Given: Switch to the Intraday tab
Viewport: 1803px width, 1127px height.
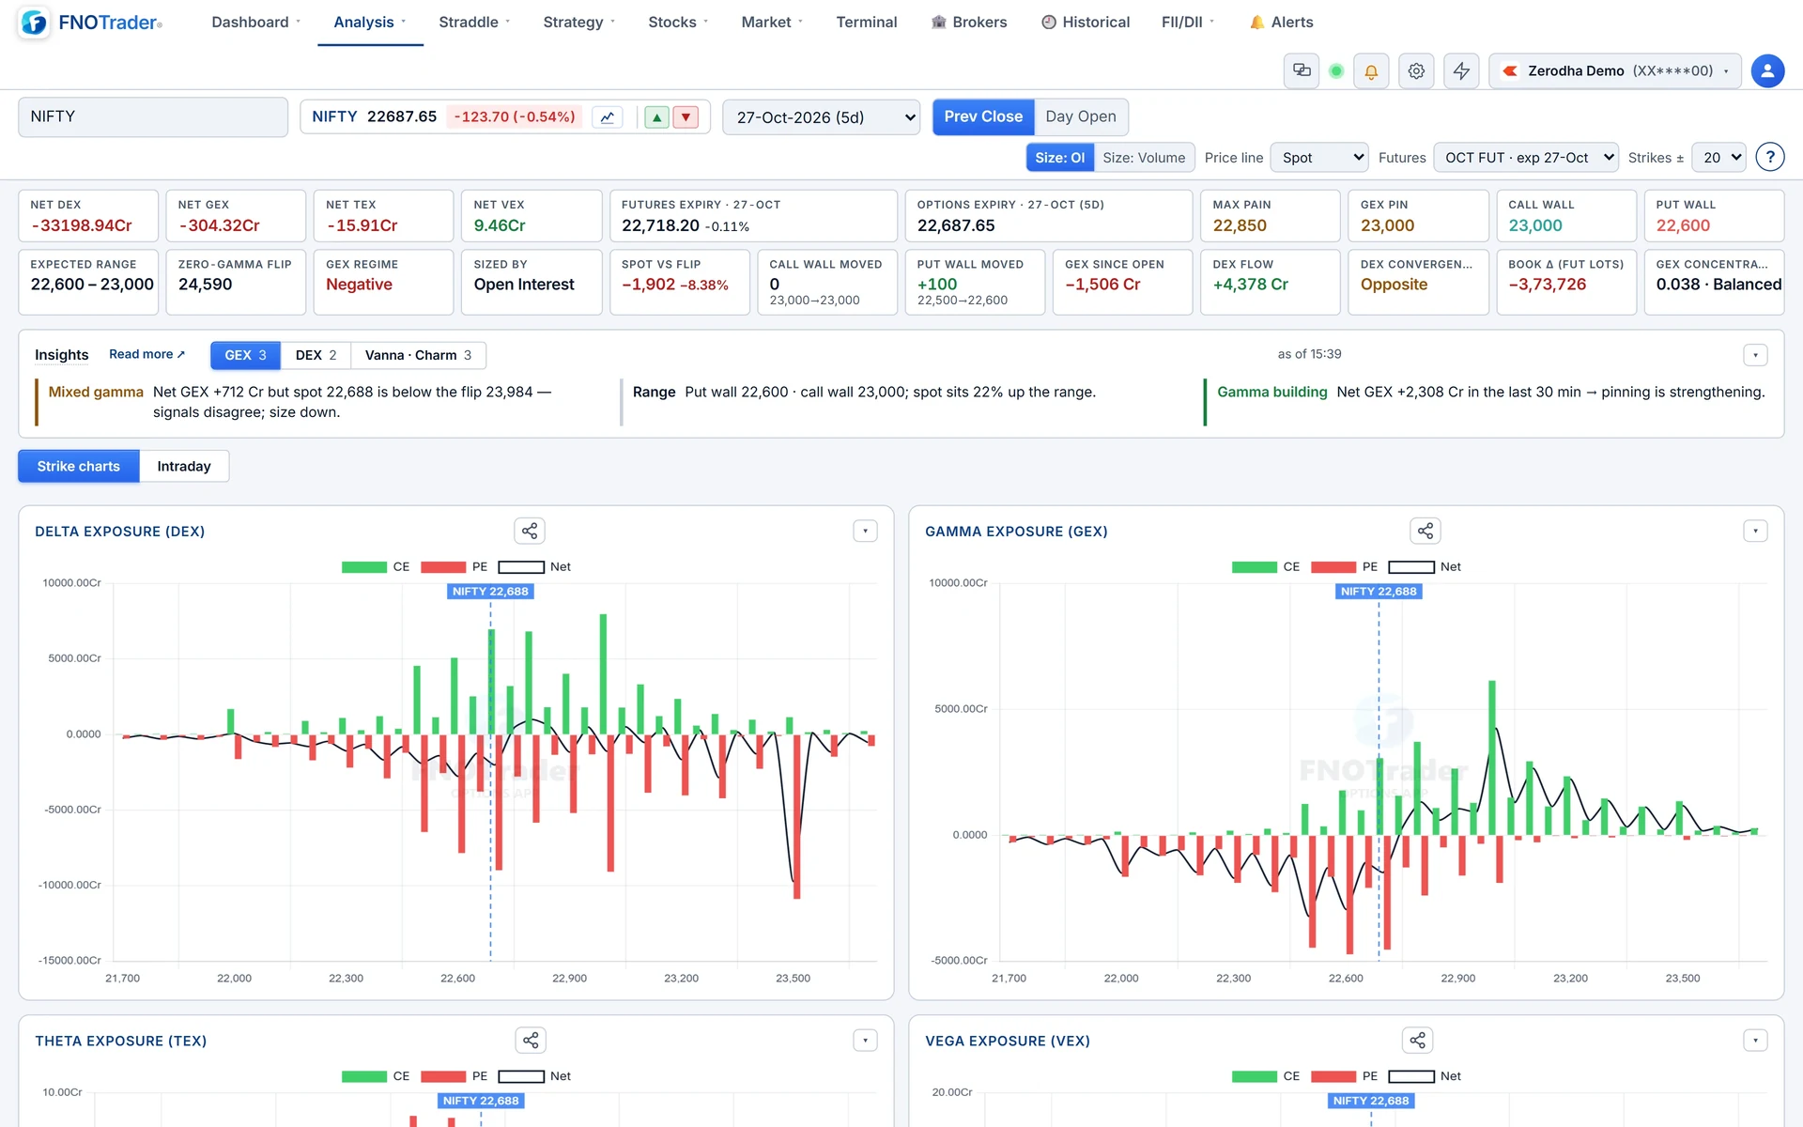Looking at the screenshot, I should 184,466.
